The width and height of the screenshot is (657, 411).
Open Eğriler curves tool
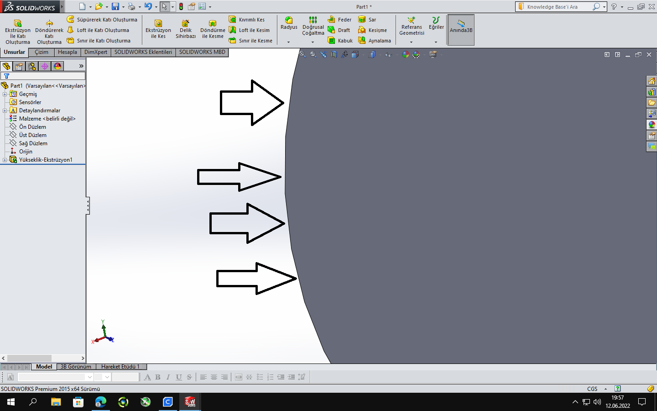(436, 24)
